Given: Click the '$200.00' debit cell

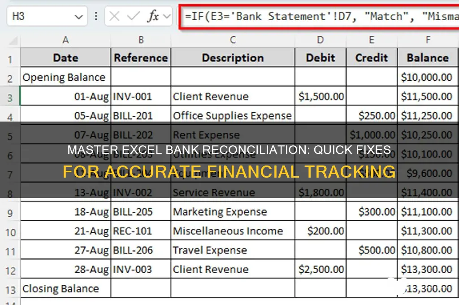Looking at the screenshot, I should pos(320,231).
